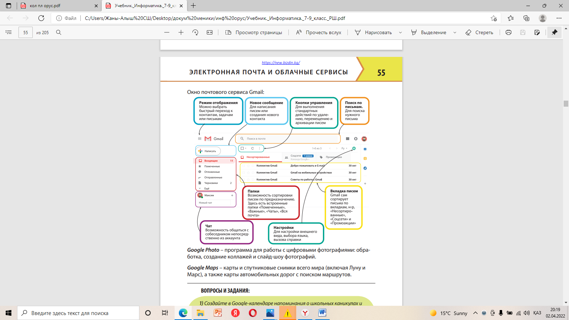Expand the Нарисовать pen options dropdown
Viewport: 569px width, 320px height.
click(400, 32)
